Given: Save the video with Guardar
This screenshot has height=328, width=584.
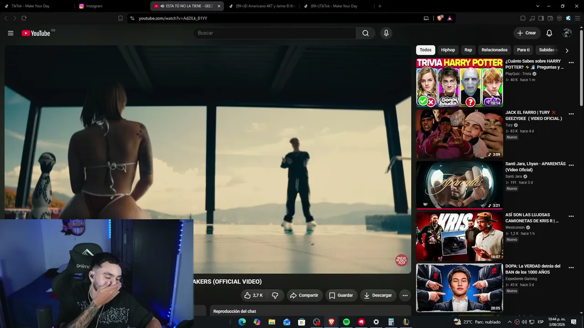Looking at the screenshot, I should point(341,295).
